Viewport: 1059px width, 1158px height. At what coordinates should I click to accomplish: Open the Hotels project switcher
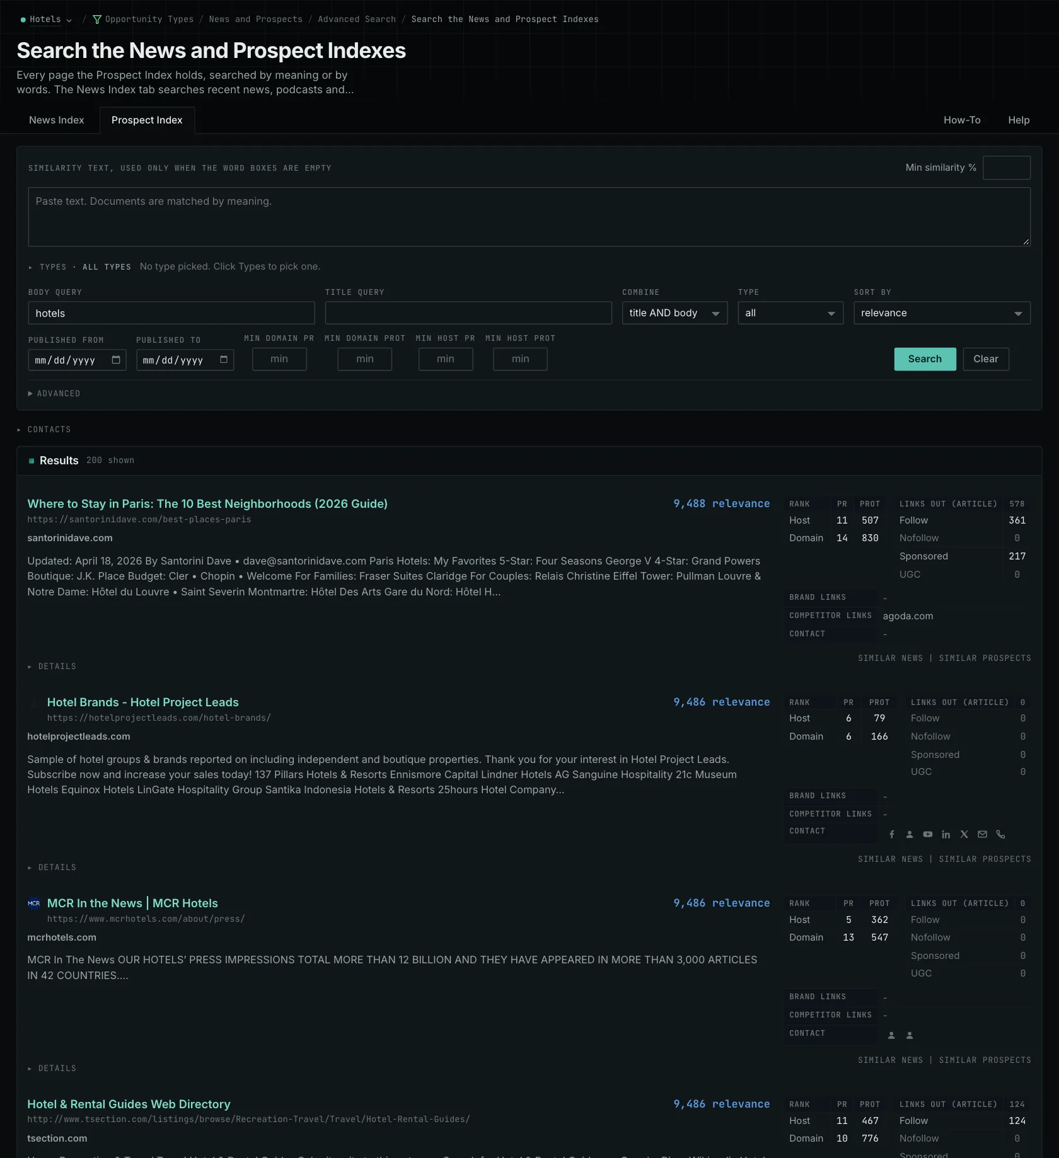click(x=46, y=20)
